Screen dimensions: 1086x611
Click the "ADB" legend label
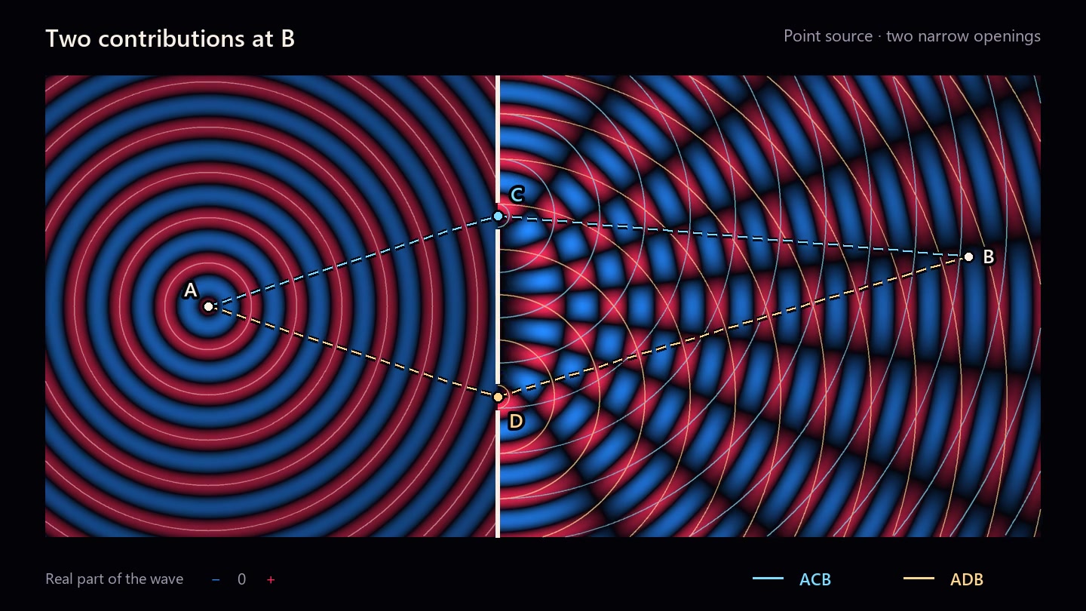point(967,579)
